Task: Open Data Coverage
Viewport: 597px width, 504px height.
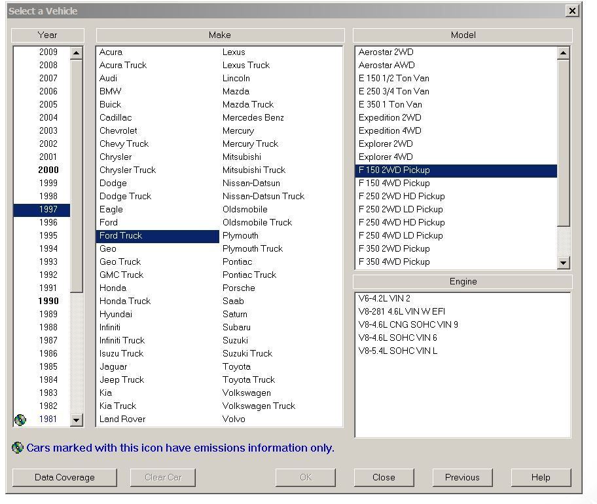Action: click(64, 477)
